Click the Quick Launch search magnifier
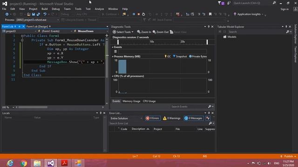 (274, 3)
